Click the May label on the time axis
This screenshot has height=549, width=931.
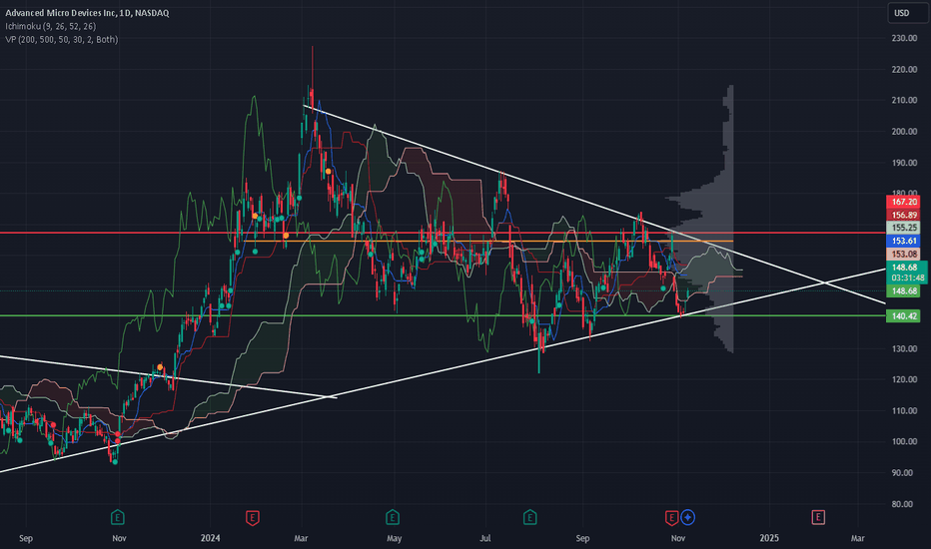tap(395, 538)
